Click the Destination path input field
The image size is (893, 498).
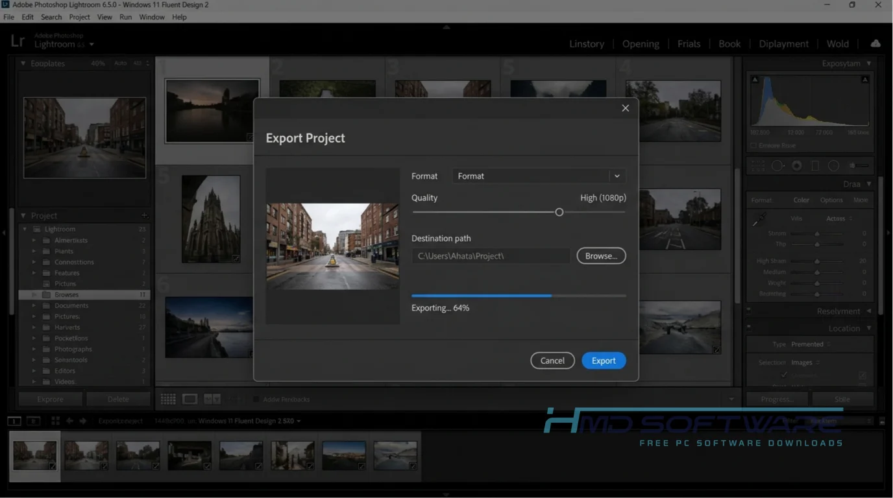[491, 256]
